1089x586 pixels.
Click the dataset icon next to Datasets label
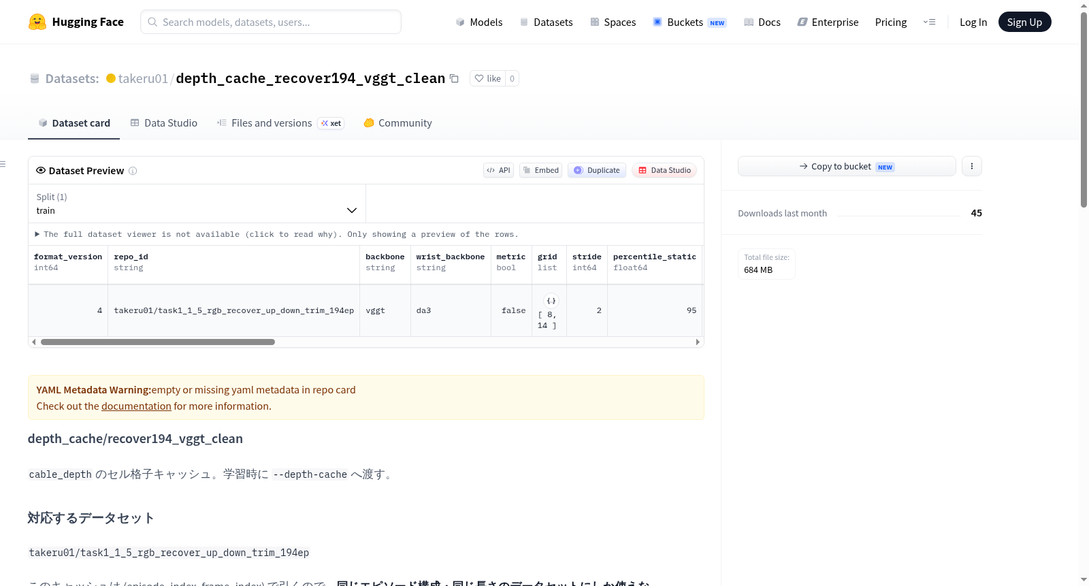click(x=35, y=79)
